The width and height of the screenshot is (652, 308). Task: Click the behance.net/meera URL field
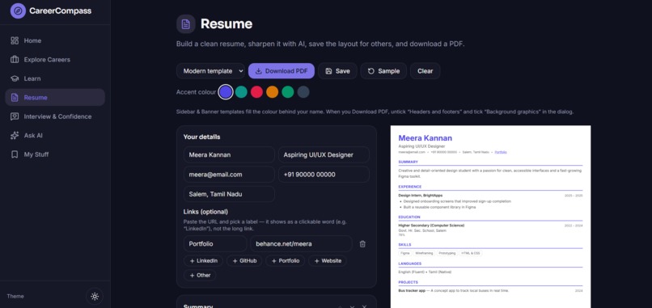[x=301, y=244]
